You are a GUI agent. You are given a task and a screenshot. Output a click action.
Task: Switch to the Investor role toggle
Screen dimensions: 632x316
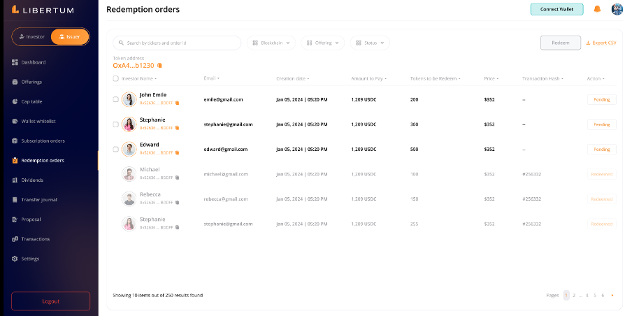coord(31,36)
